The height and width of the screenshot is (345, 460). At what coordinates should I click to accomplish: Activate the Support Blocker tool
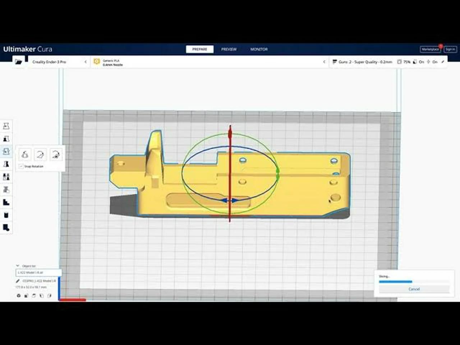6,189
